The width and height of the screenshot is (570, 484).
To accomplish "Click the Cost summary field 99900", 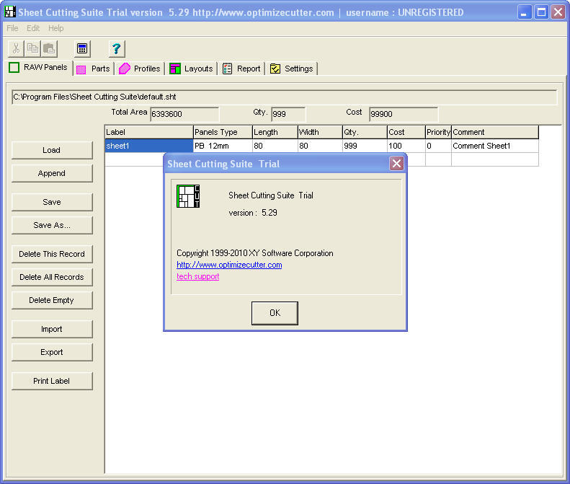I will (404, 114).
